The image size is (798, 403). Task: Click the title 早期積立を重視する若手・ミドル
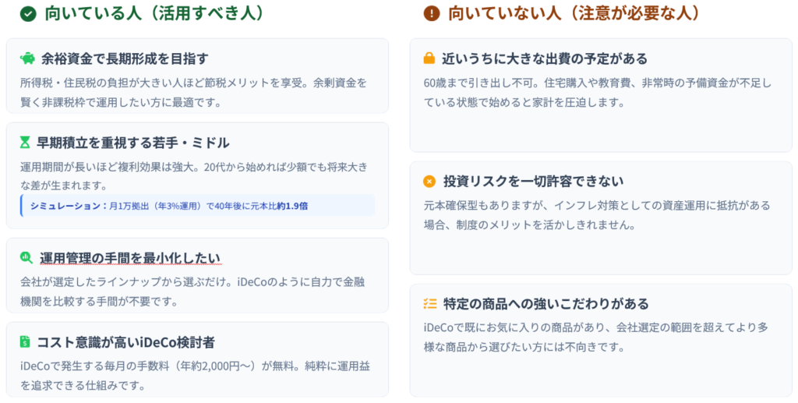coord(135,143)
